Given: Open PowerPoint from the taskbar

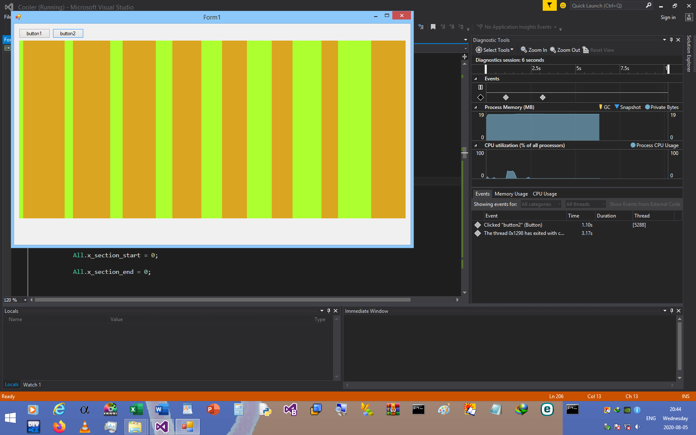Looking at the screenshot, I should 213,410.
